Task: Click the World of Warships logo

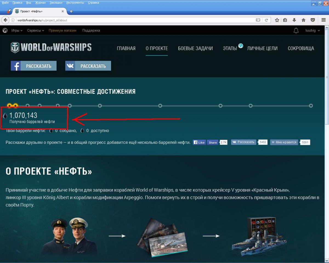Action: tap(51, 47)
